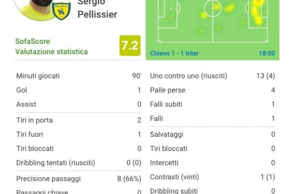291x194 pixels.
Task: Open Sergio Pellissier's player photo
Action: [x=42, y=9]
